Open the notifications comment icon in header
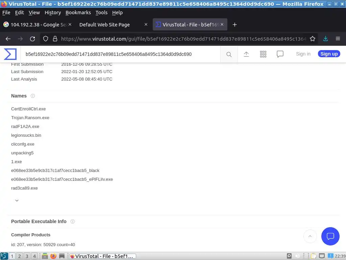This screenshot has height=260, width=346. [280, 54]
